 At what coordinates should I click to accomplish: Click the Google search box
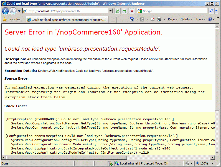172,11
